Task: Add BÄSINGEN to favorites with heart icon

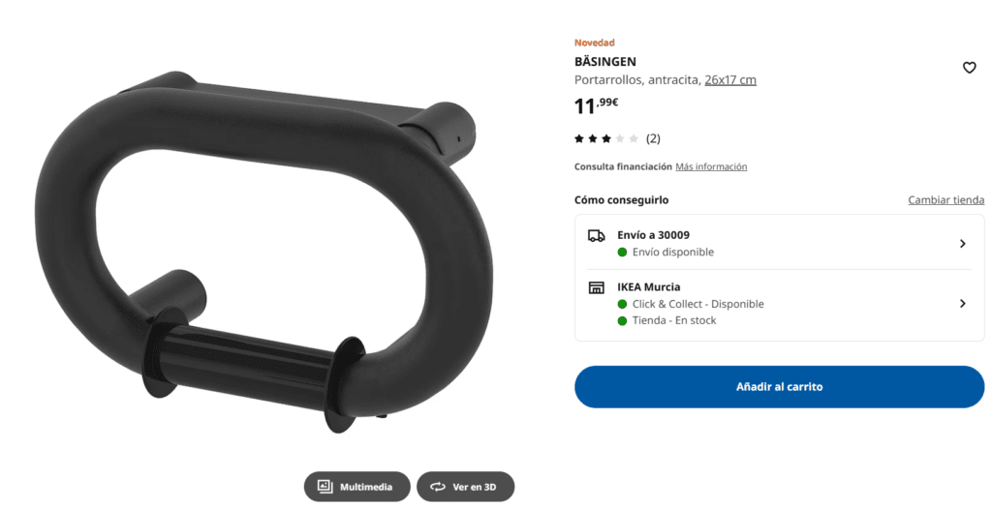Action: pyautogui.click(x=969, y=68)
